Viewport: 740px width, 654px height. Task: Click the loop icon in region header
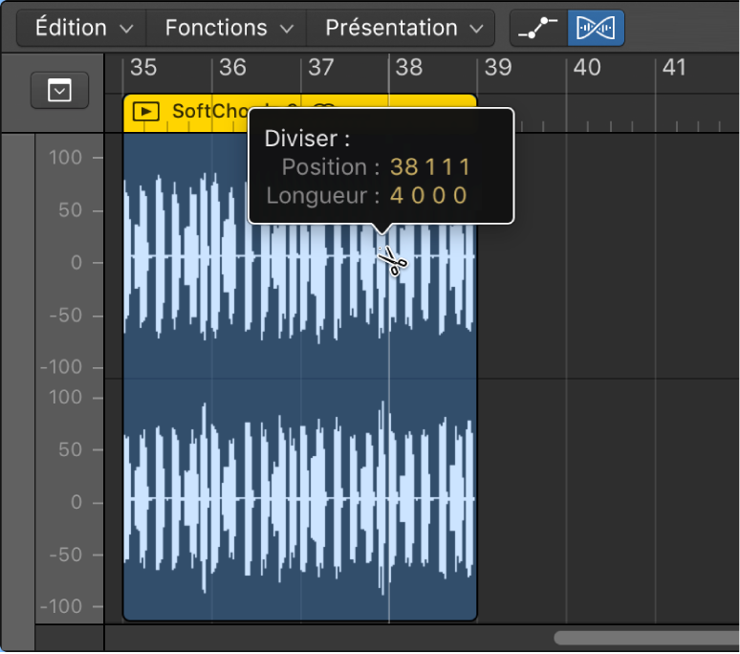click(324, 106)
